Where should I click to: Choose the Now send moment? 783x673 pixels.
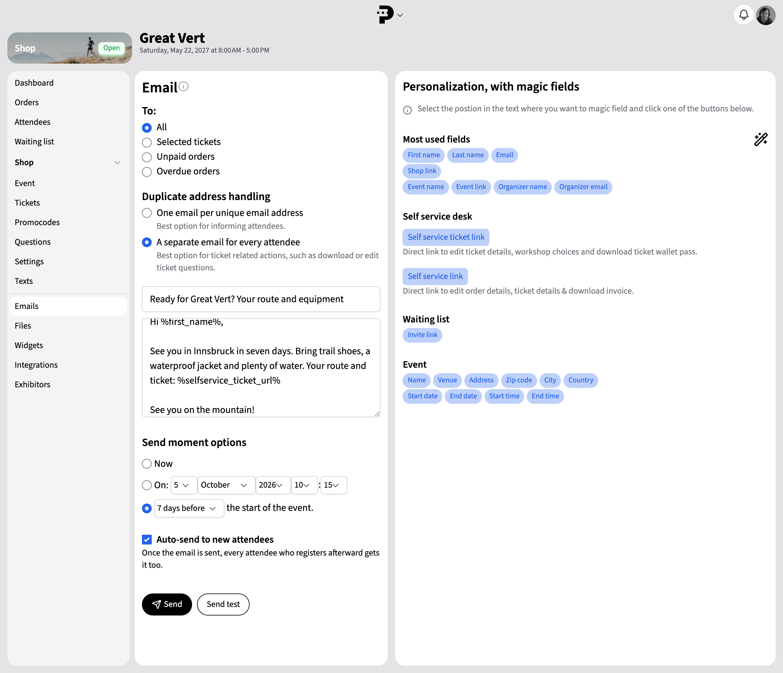[x=147, y=464]
